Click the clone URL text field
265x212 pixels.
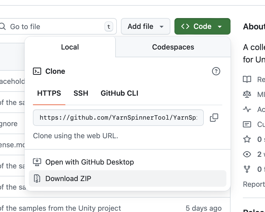pyautogui.click(x=118, y=118)
